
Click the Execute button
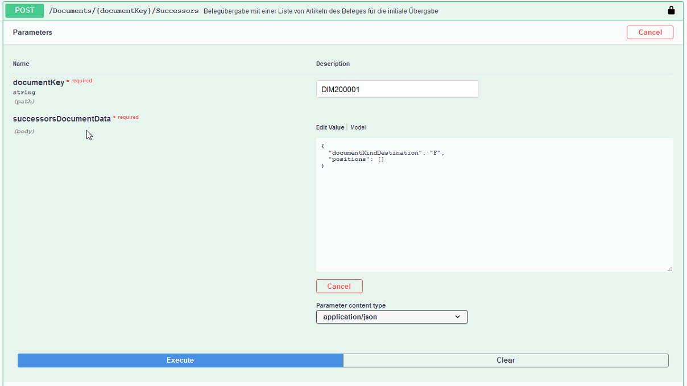[180, 360]
